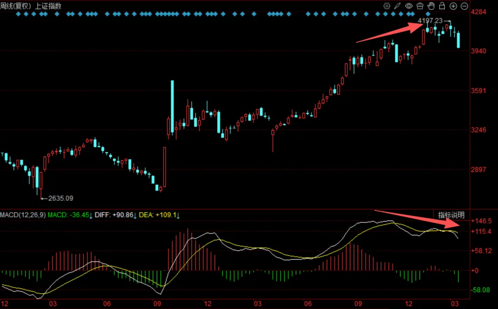This screenshot has height=309, width=498.
Task: Click the 2635.09 low price label
Action: (x=61, y=198)
